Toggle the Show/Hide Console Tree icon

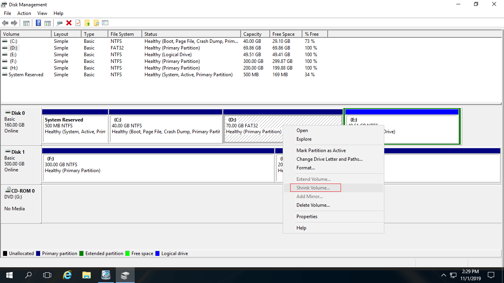coord(26,23)
